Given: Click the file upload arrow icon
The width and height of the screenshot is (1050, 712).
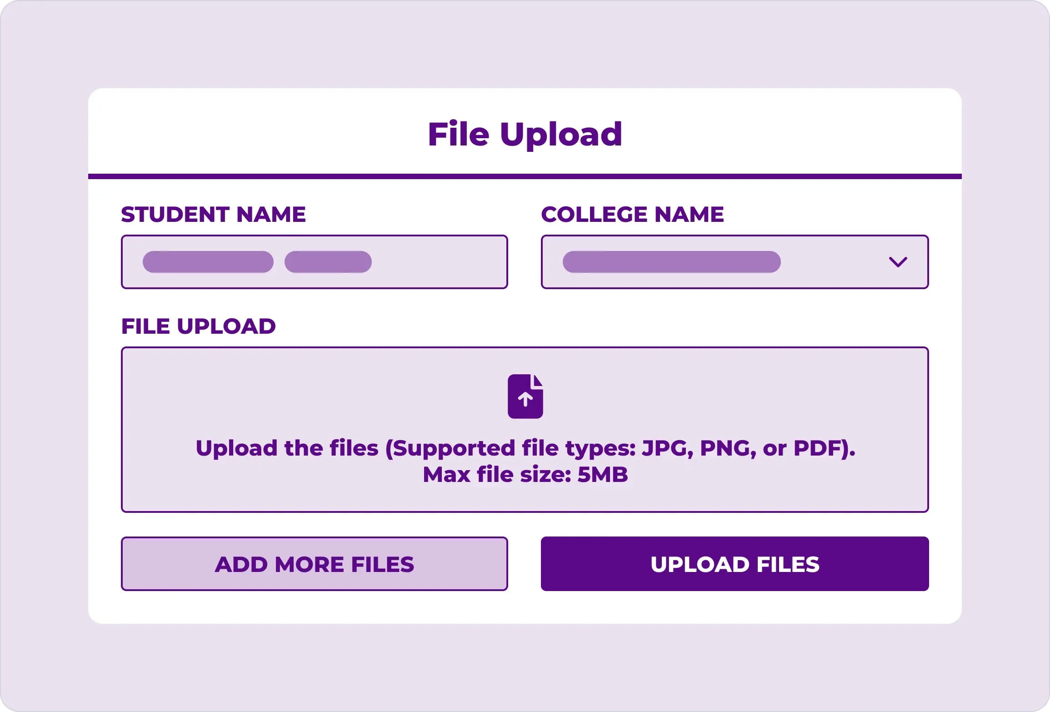Looking at the screenshot, I should click(x=525, y=396).
